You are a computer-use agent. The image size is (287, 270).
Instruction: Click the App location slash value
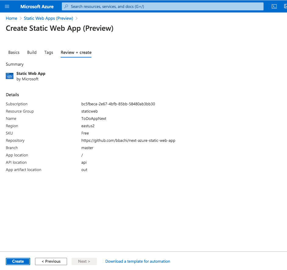(x=82, y=155)
